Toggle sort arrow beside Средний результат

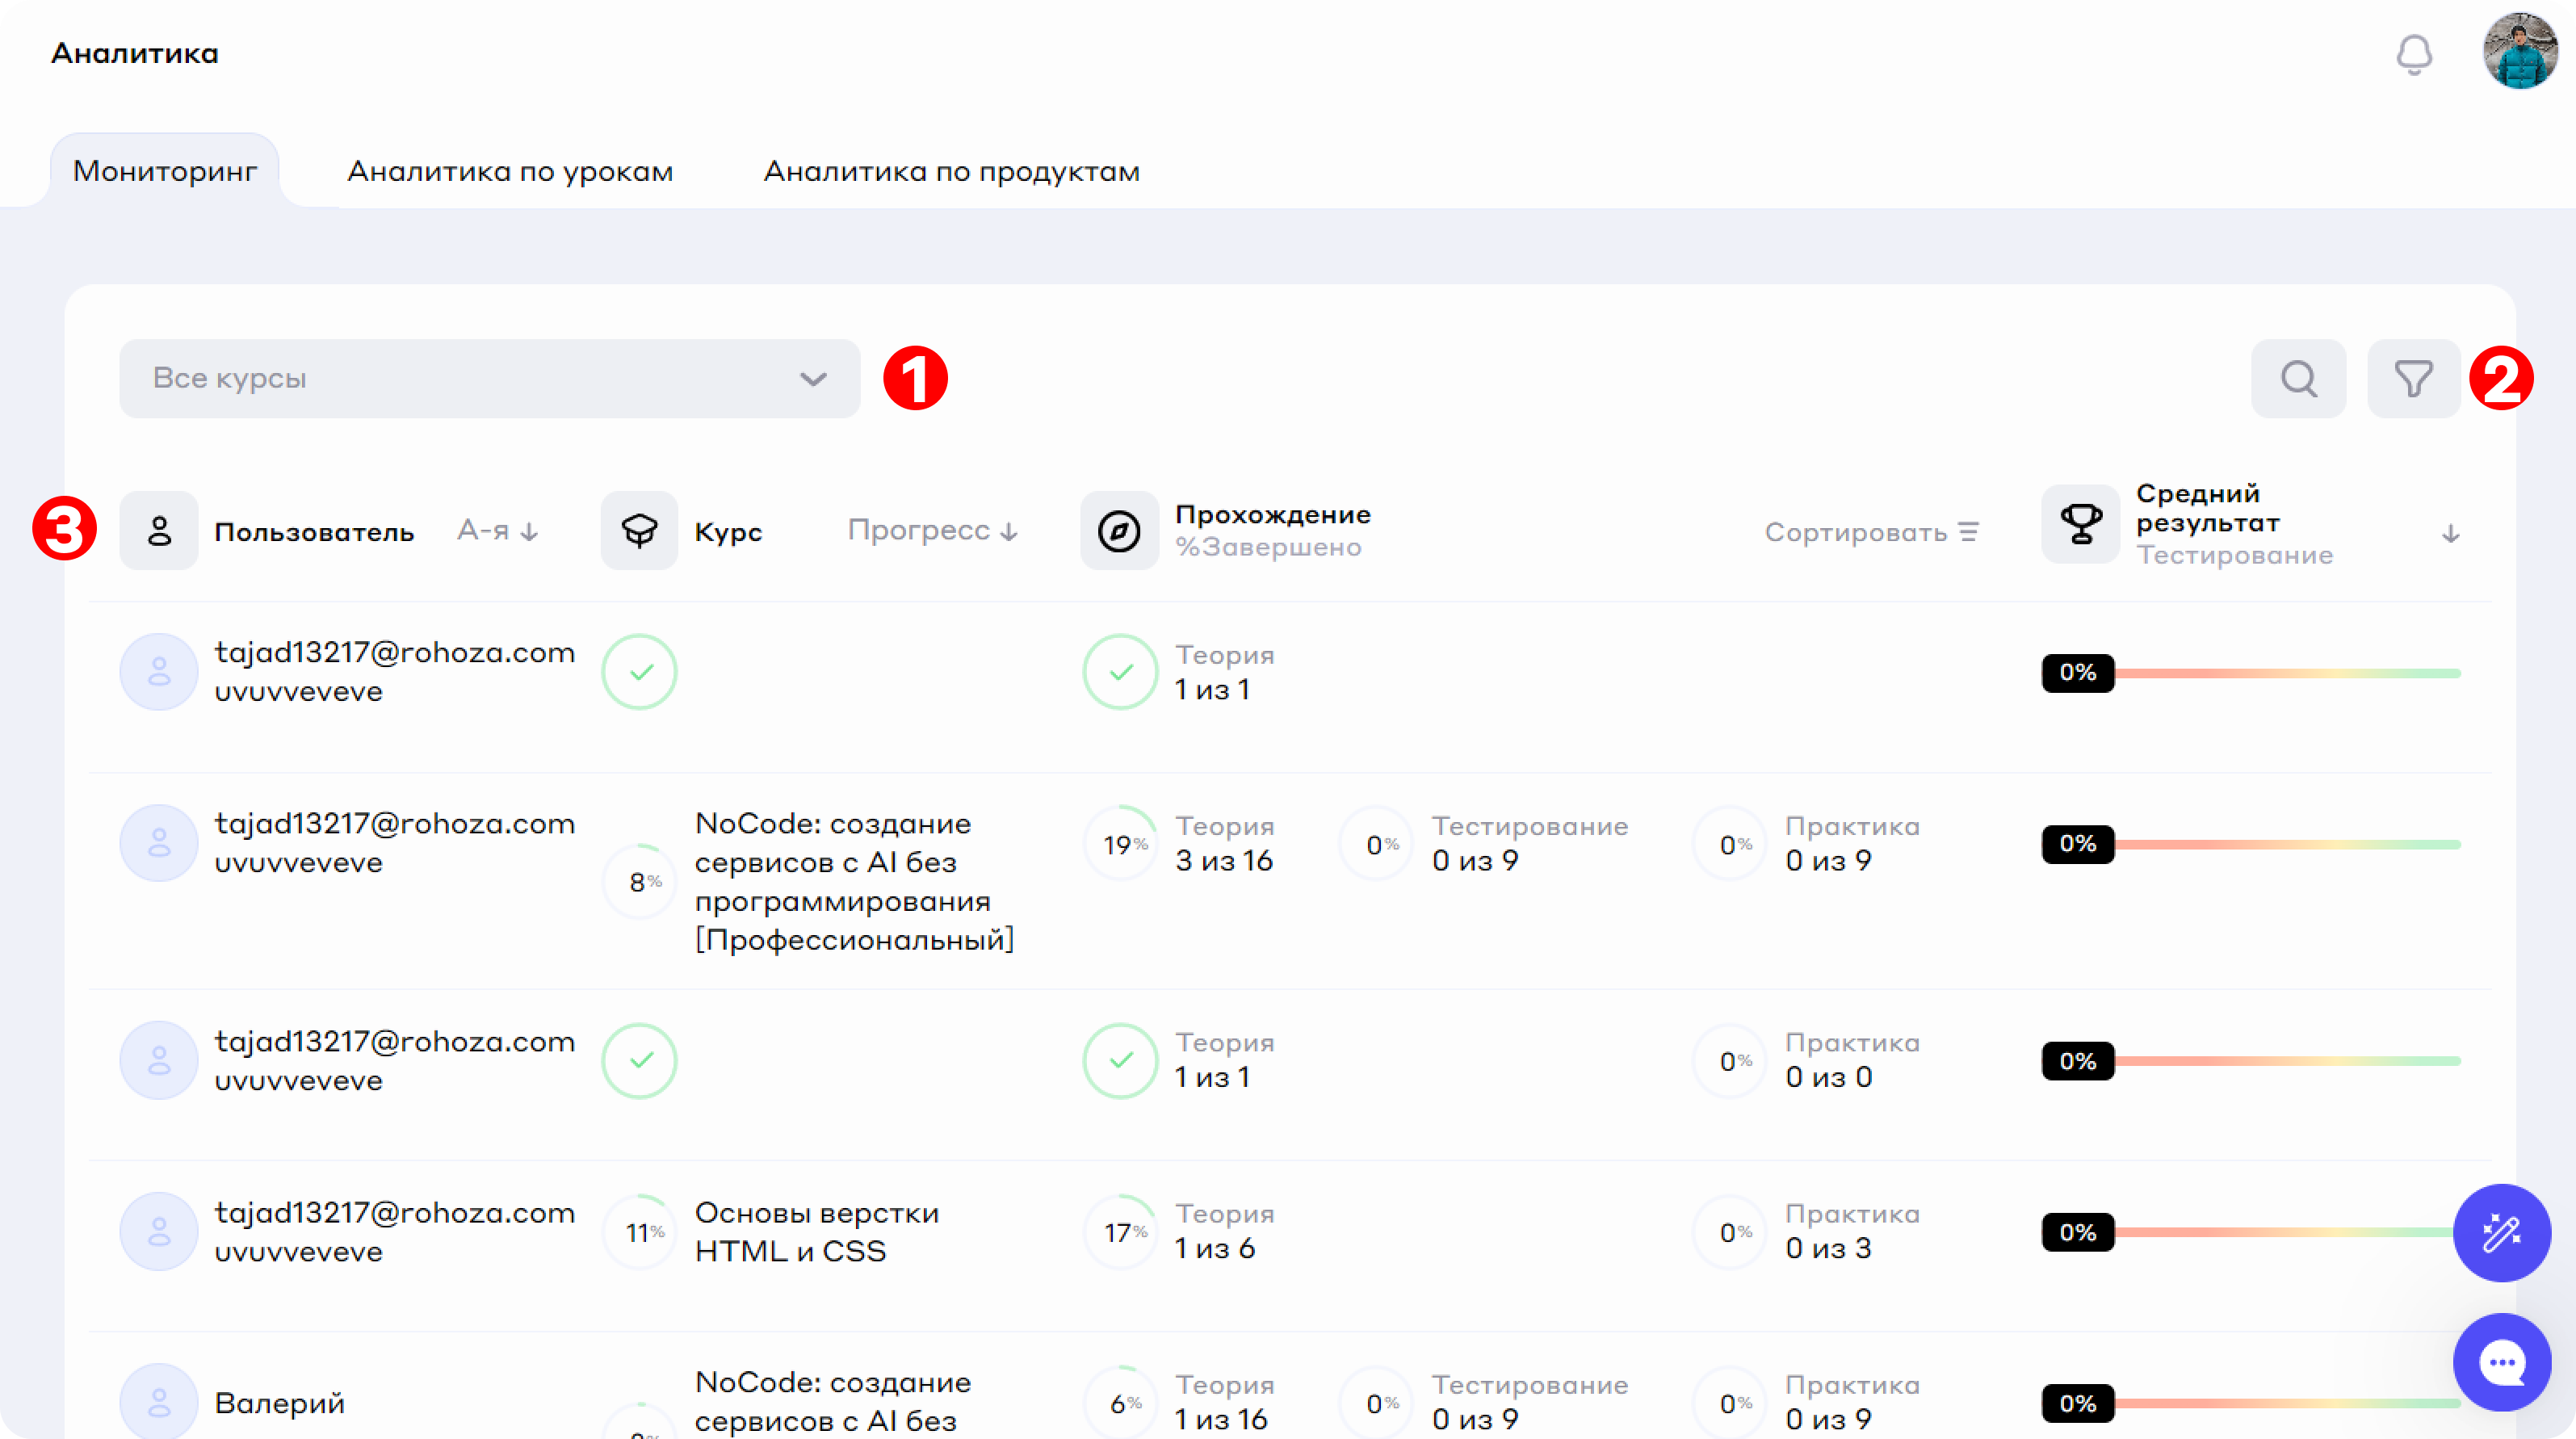coord(2450,534)
